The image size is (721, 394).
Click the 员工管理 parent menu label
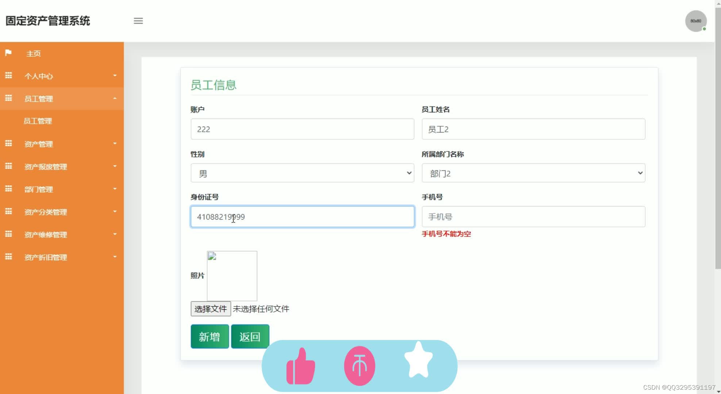[x=39, y=99]
